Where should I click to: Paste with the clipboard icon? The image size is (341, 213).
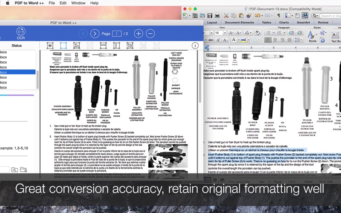tap(241, 15)
